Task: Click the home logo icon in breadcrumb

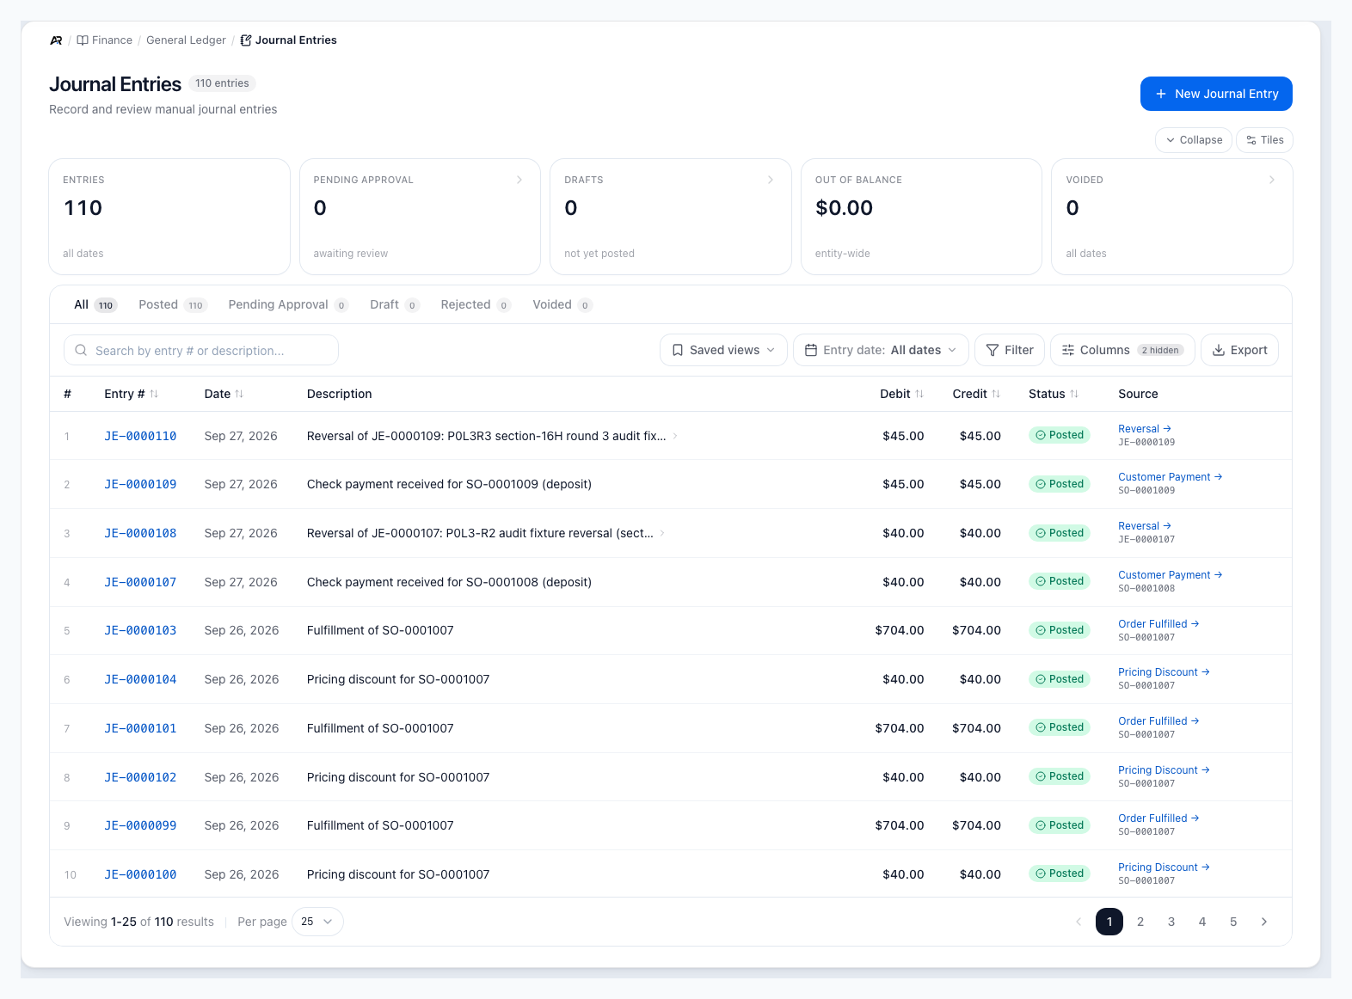Action: tap(56, 40)
